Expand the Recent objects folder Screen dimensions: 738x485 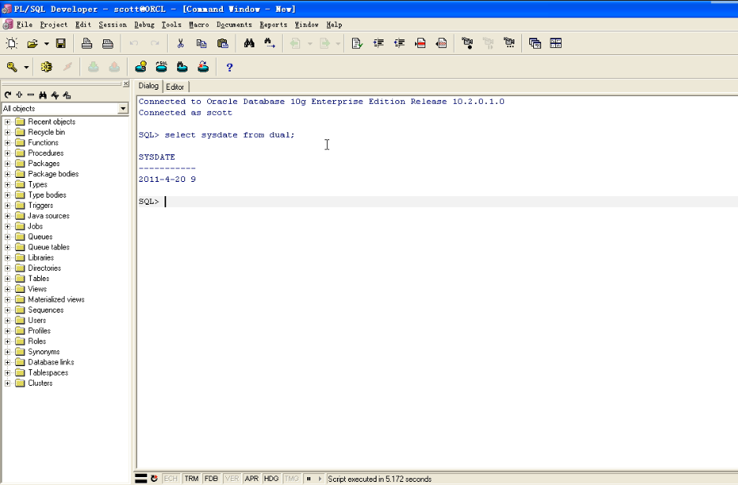coord(8,122)
